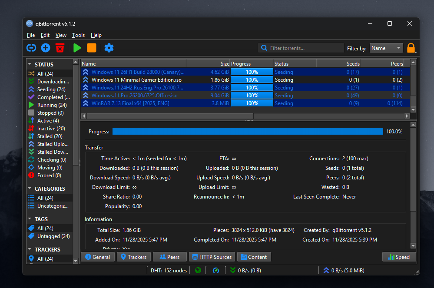
Task: Toggle the orange UI lock icon
Action: (x=411, y=48)
